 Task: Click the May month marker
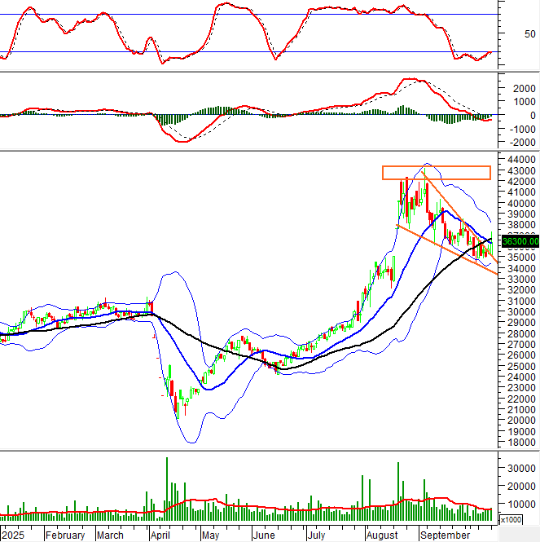pyautogui.click(x=211, y=535)
